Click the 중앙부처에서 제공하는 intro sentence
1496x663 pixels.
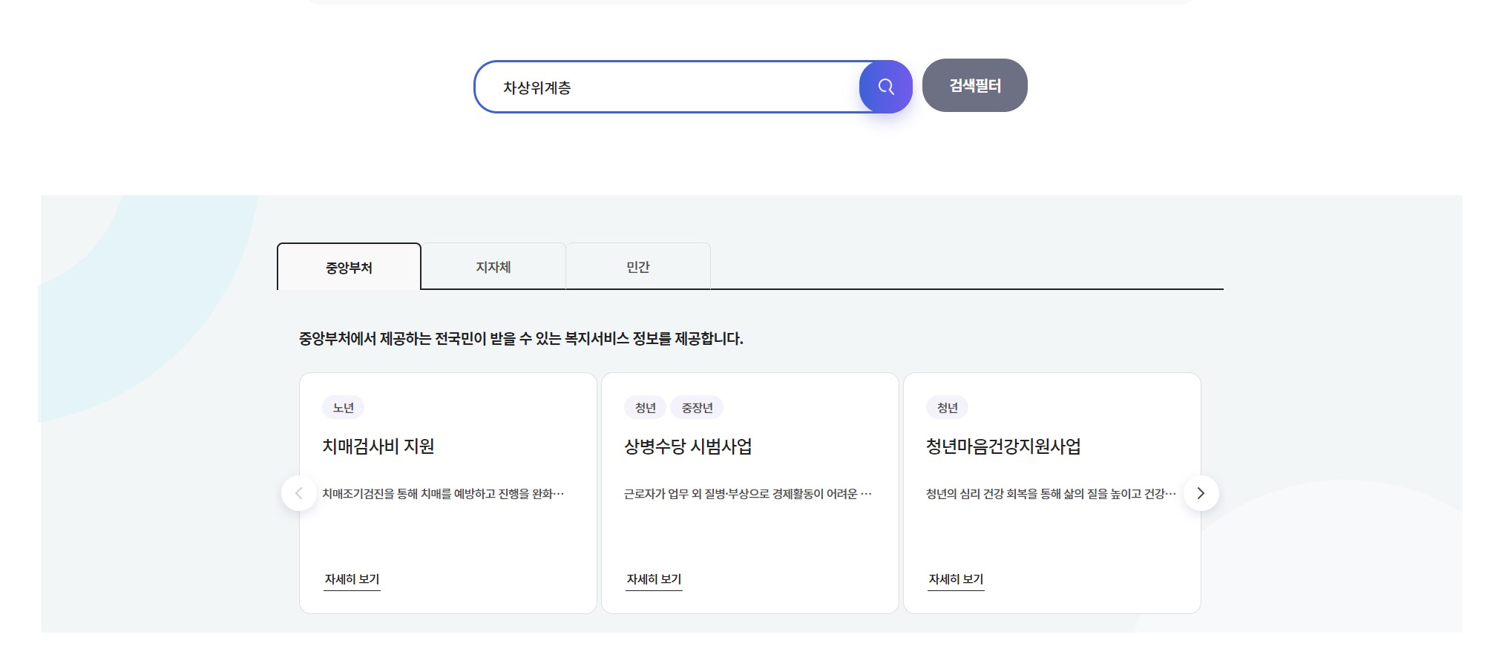click(x=521, y=339)
